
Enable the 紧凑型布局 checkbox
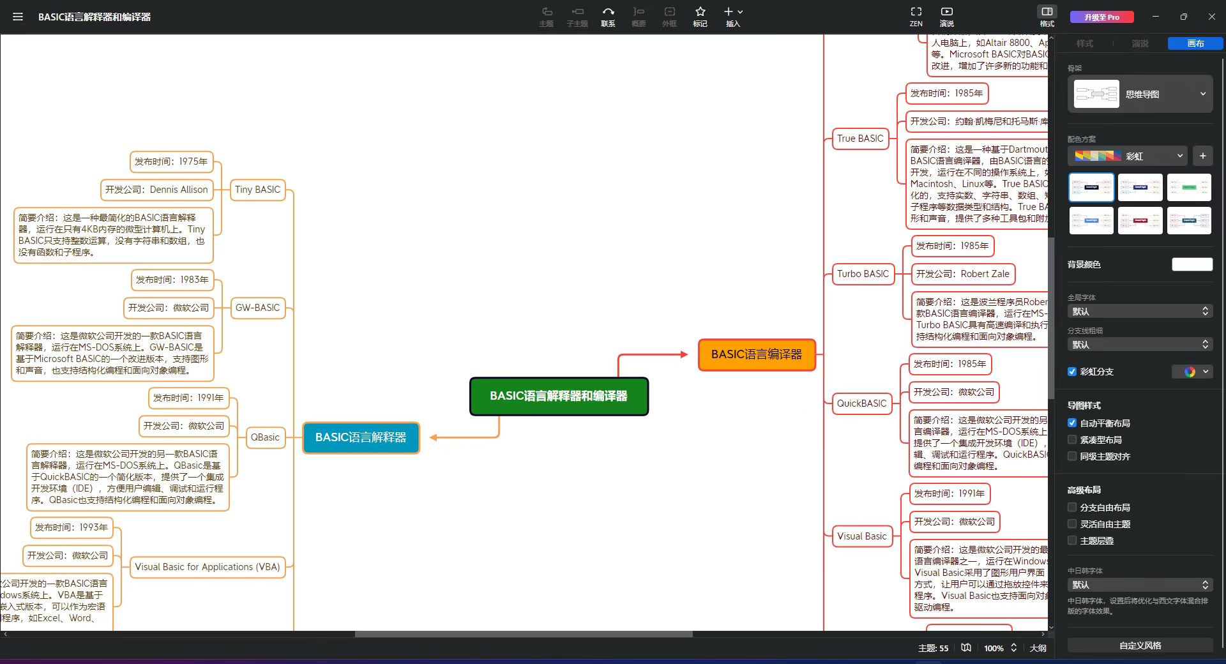[1072, 440]
